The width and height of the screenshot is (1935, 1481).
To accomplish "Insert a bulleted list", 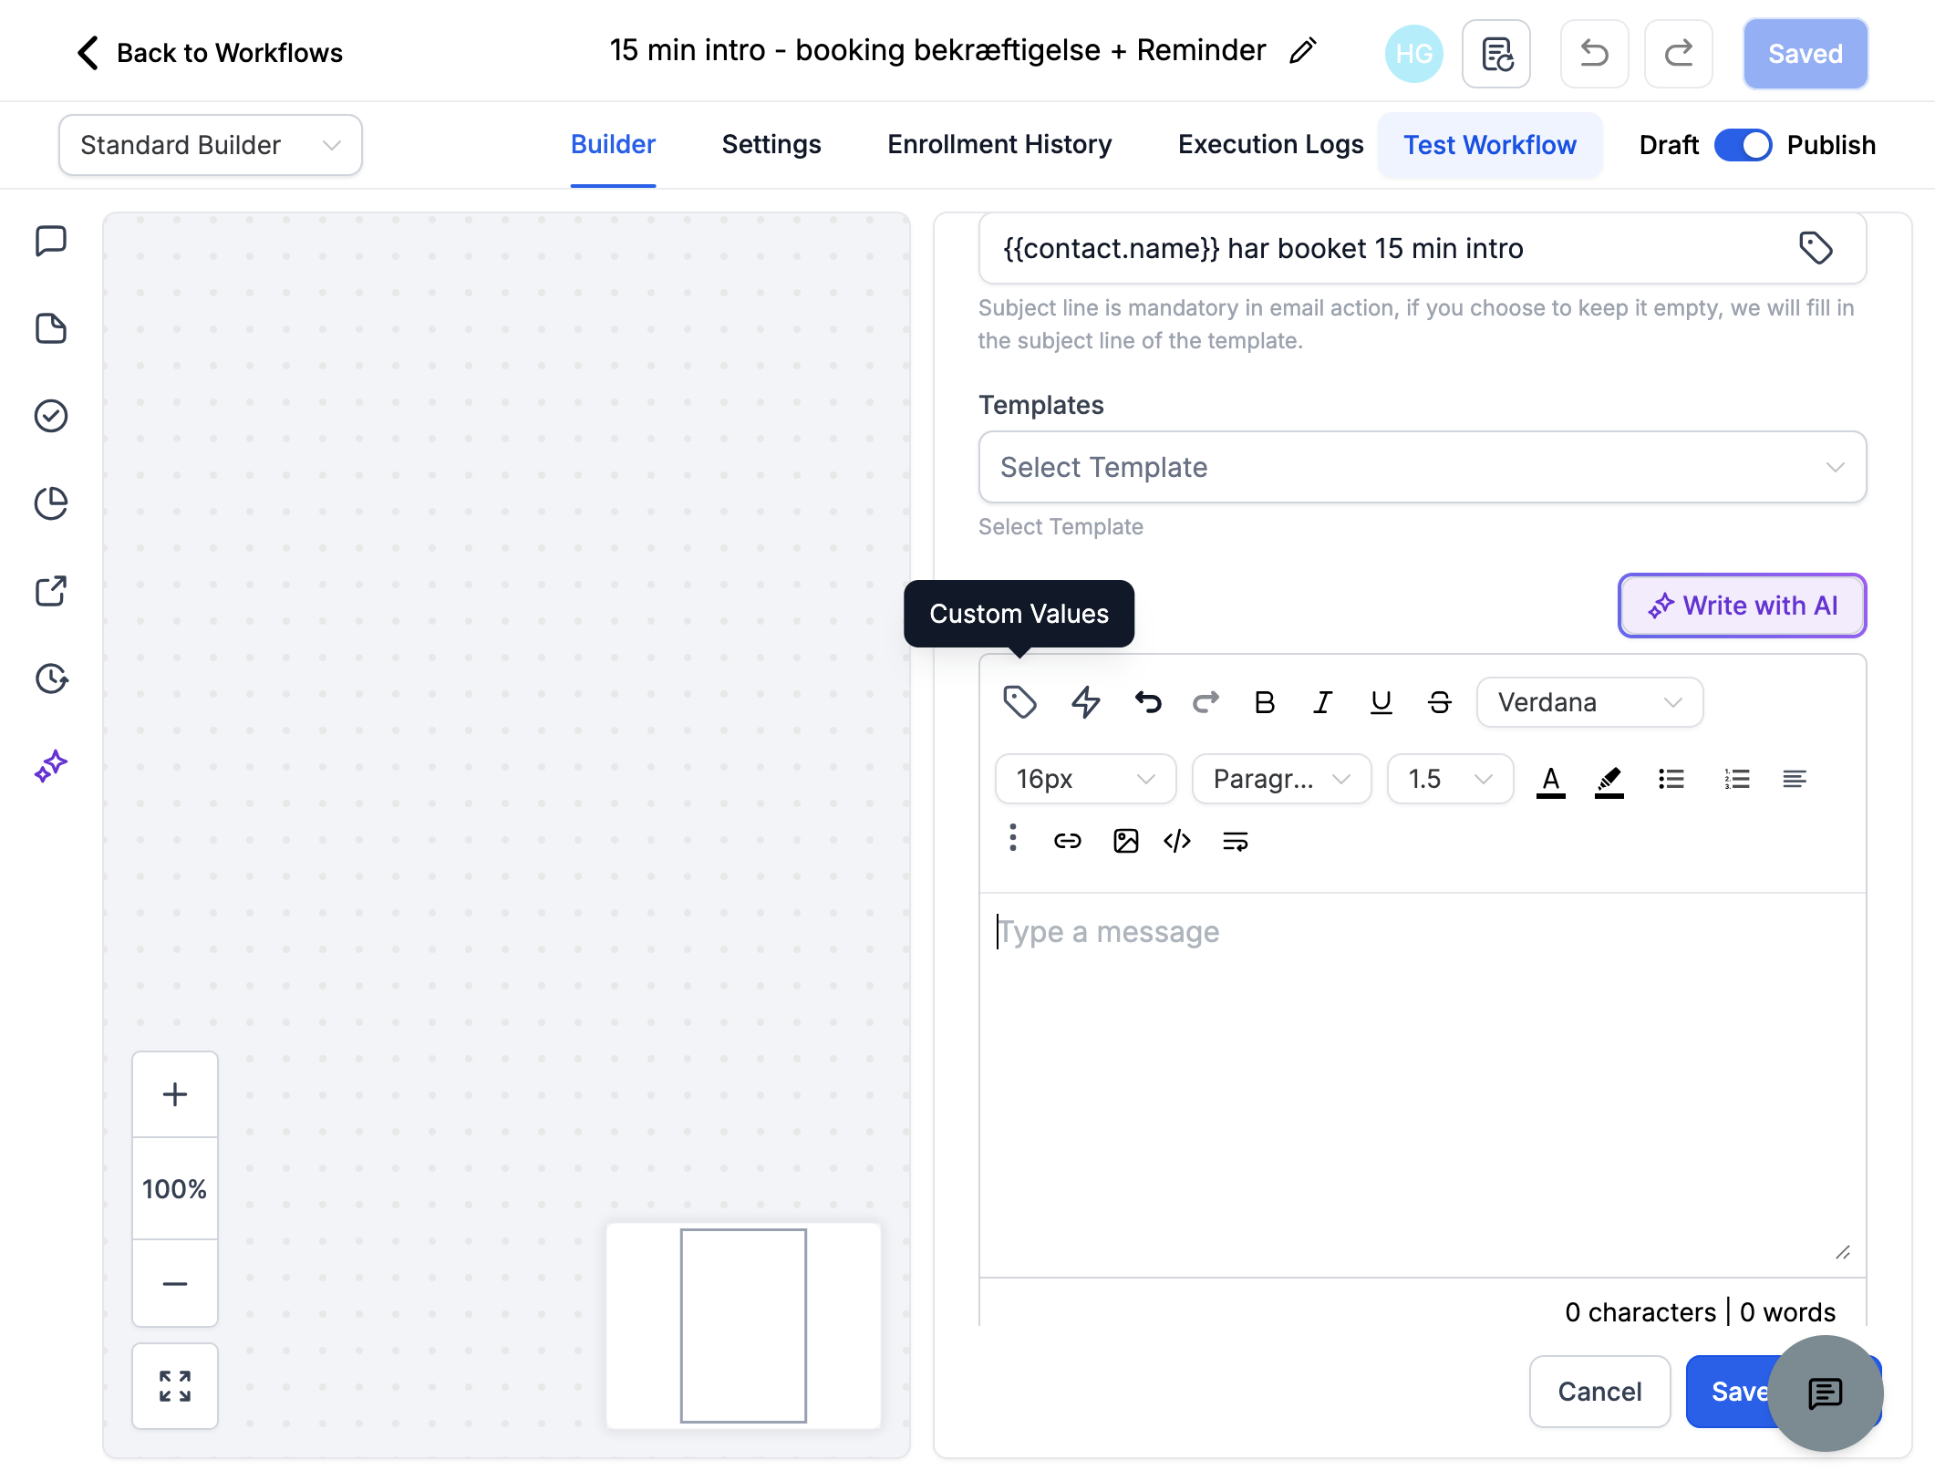I will 1671,779.
